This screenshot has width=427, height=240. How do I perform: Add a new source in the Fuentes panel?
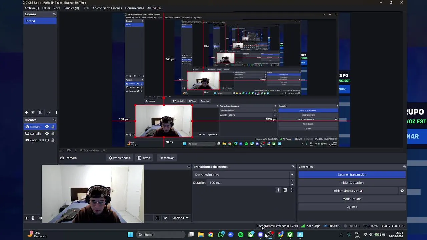click(x=26, y=218)
